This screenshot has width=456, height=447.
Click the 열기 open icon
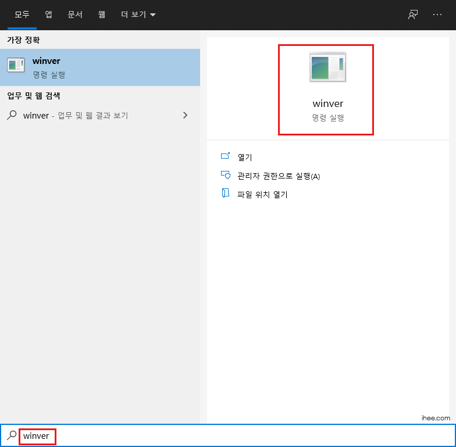coord(226,156)
